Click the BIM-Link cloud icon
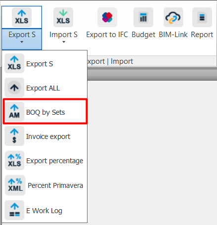This screenshot has width=217, height=225. pos(173,17)
